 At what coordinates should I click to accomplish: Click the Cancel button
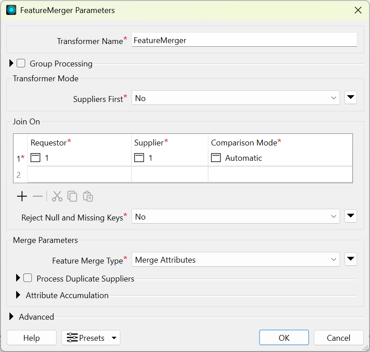point(339,338)
